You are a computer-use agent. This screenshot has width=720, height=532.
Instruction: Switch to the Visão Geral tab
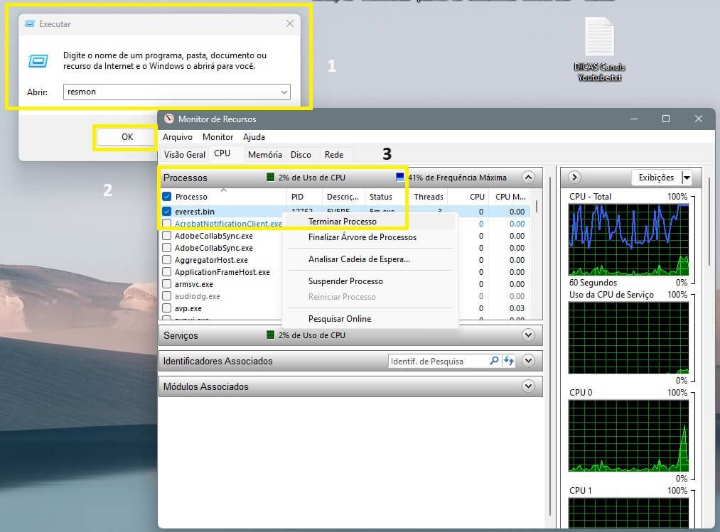pos(185,155)
